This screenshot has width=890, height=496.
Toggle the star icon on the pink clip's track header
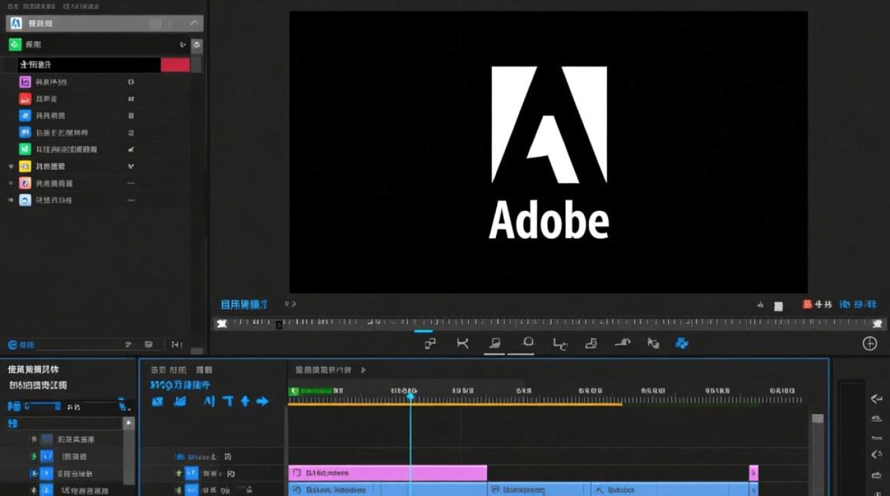click(x=178, y=474)
